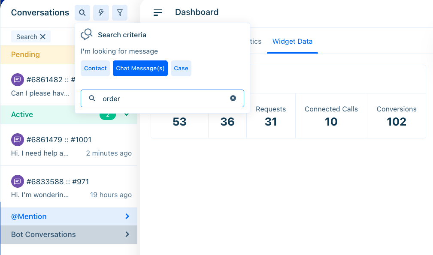Click chat icon for conversation #6833588
The image size is (433, 255).
click(17, 181)
